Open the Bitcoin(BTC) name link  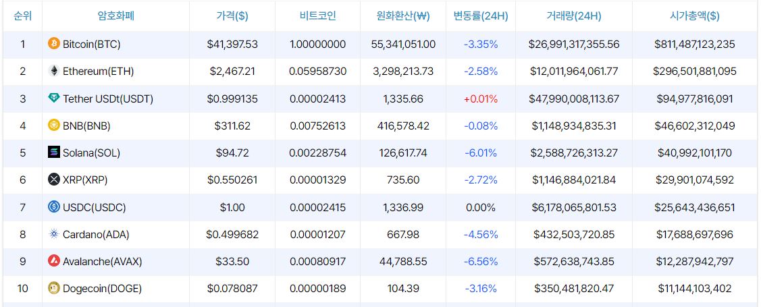[92, 44]
